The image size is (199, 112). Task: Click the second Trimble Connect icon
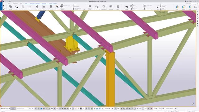click(183, 7)
